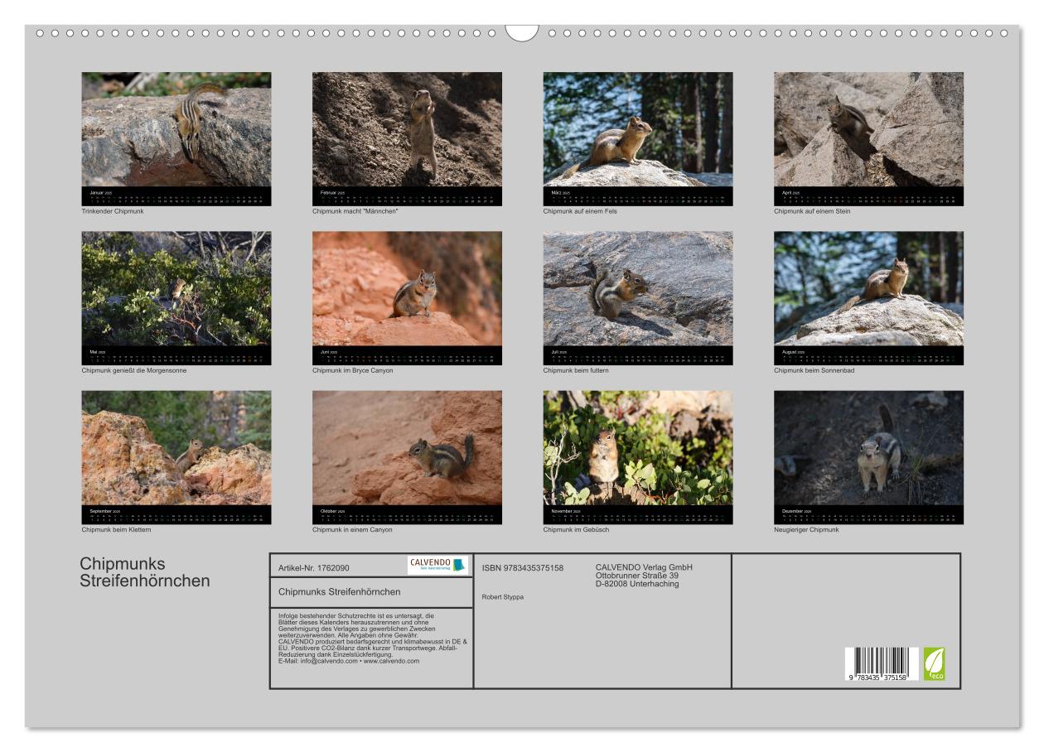Click caption 'Chipmunk beim Klettern'

click(x=117, y=529)
